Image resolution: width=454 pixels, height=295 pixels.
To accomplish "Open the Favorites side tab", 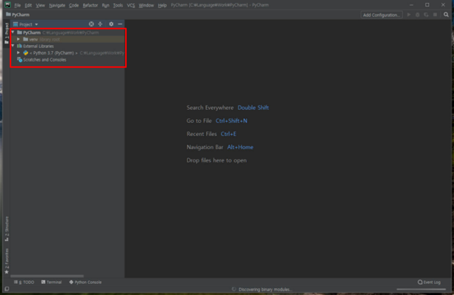I will tap(6, 261).
